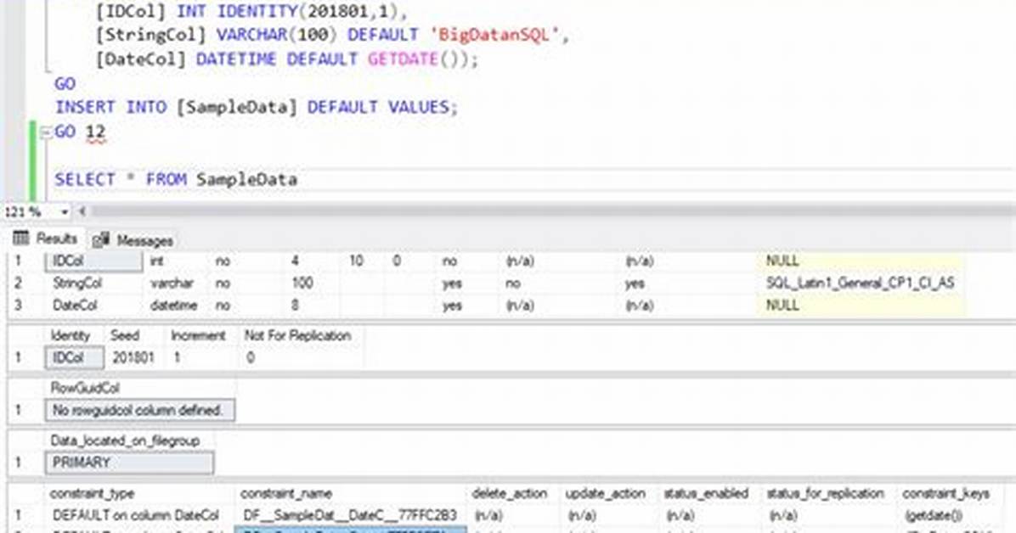Screen dimensions: 1016x533
Task: Select the DF__SampleDat__DateC__77FFC2B3 constraint name
Action: 351,515
